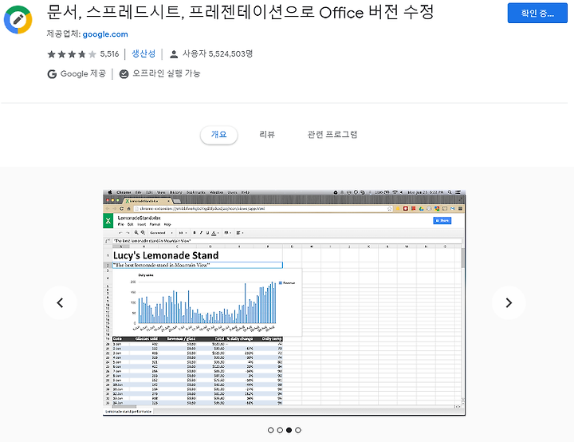Click the 'Google 제공' label

point(83,73)
